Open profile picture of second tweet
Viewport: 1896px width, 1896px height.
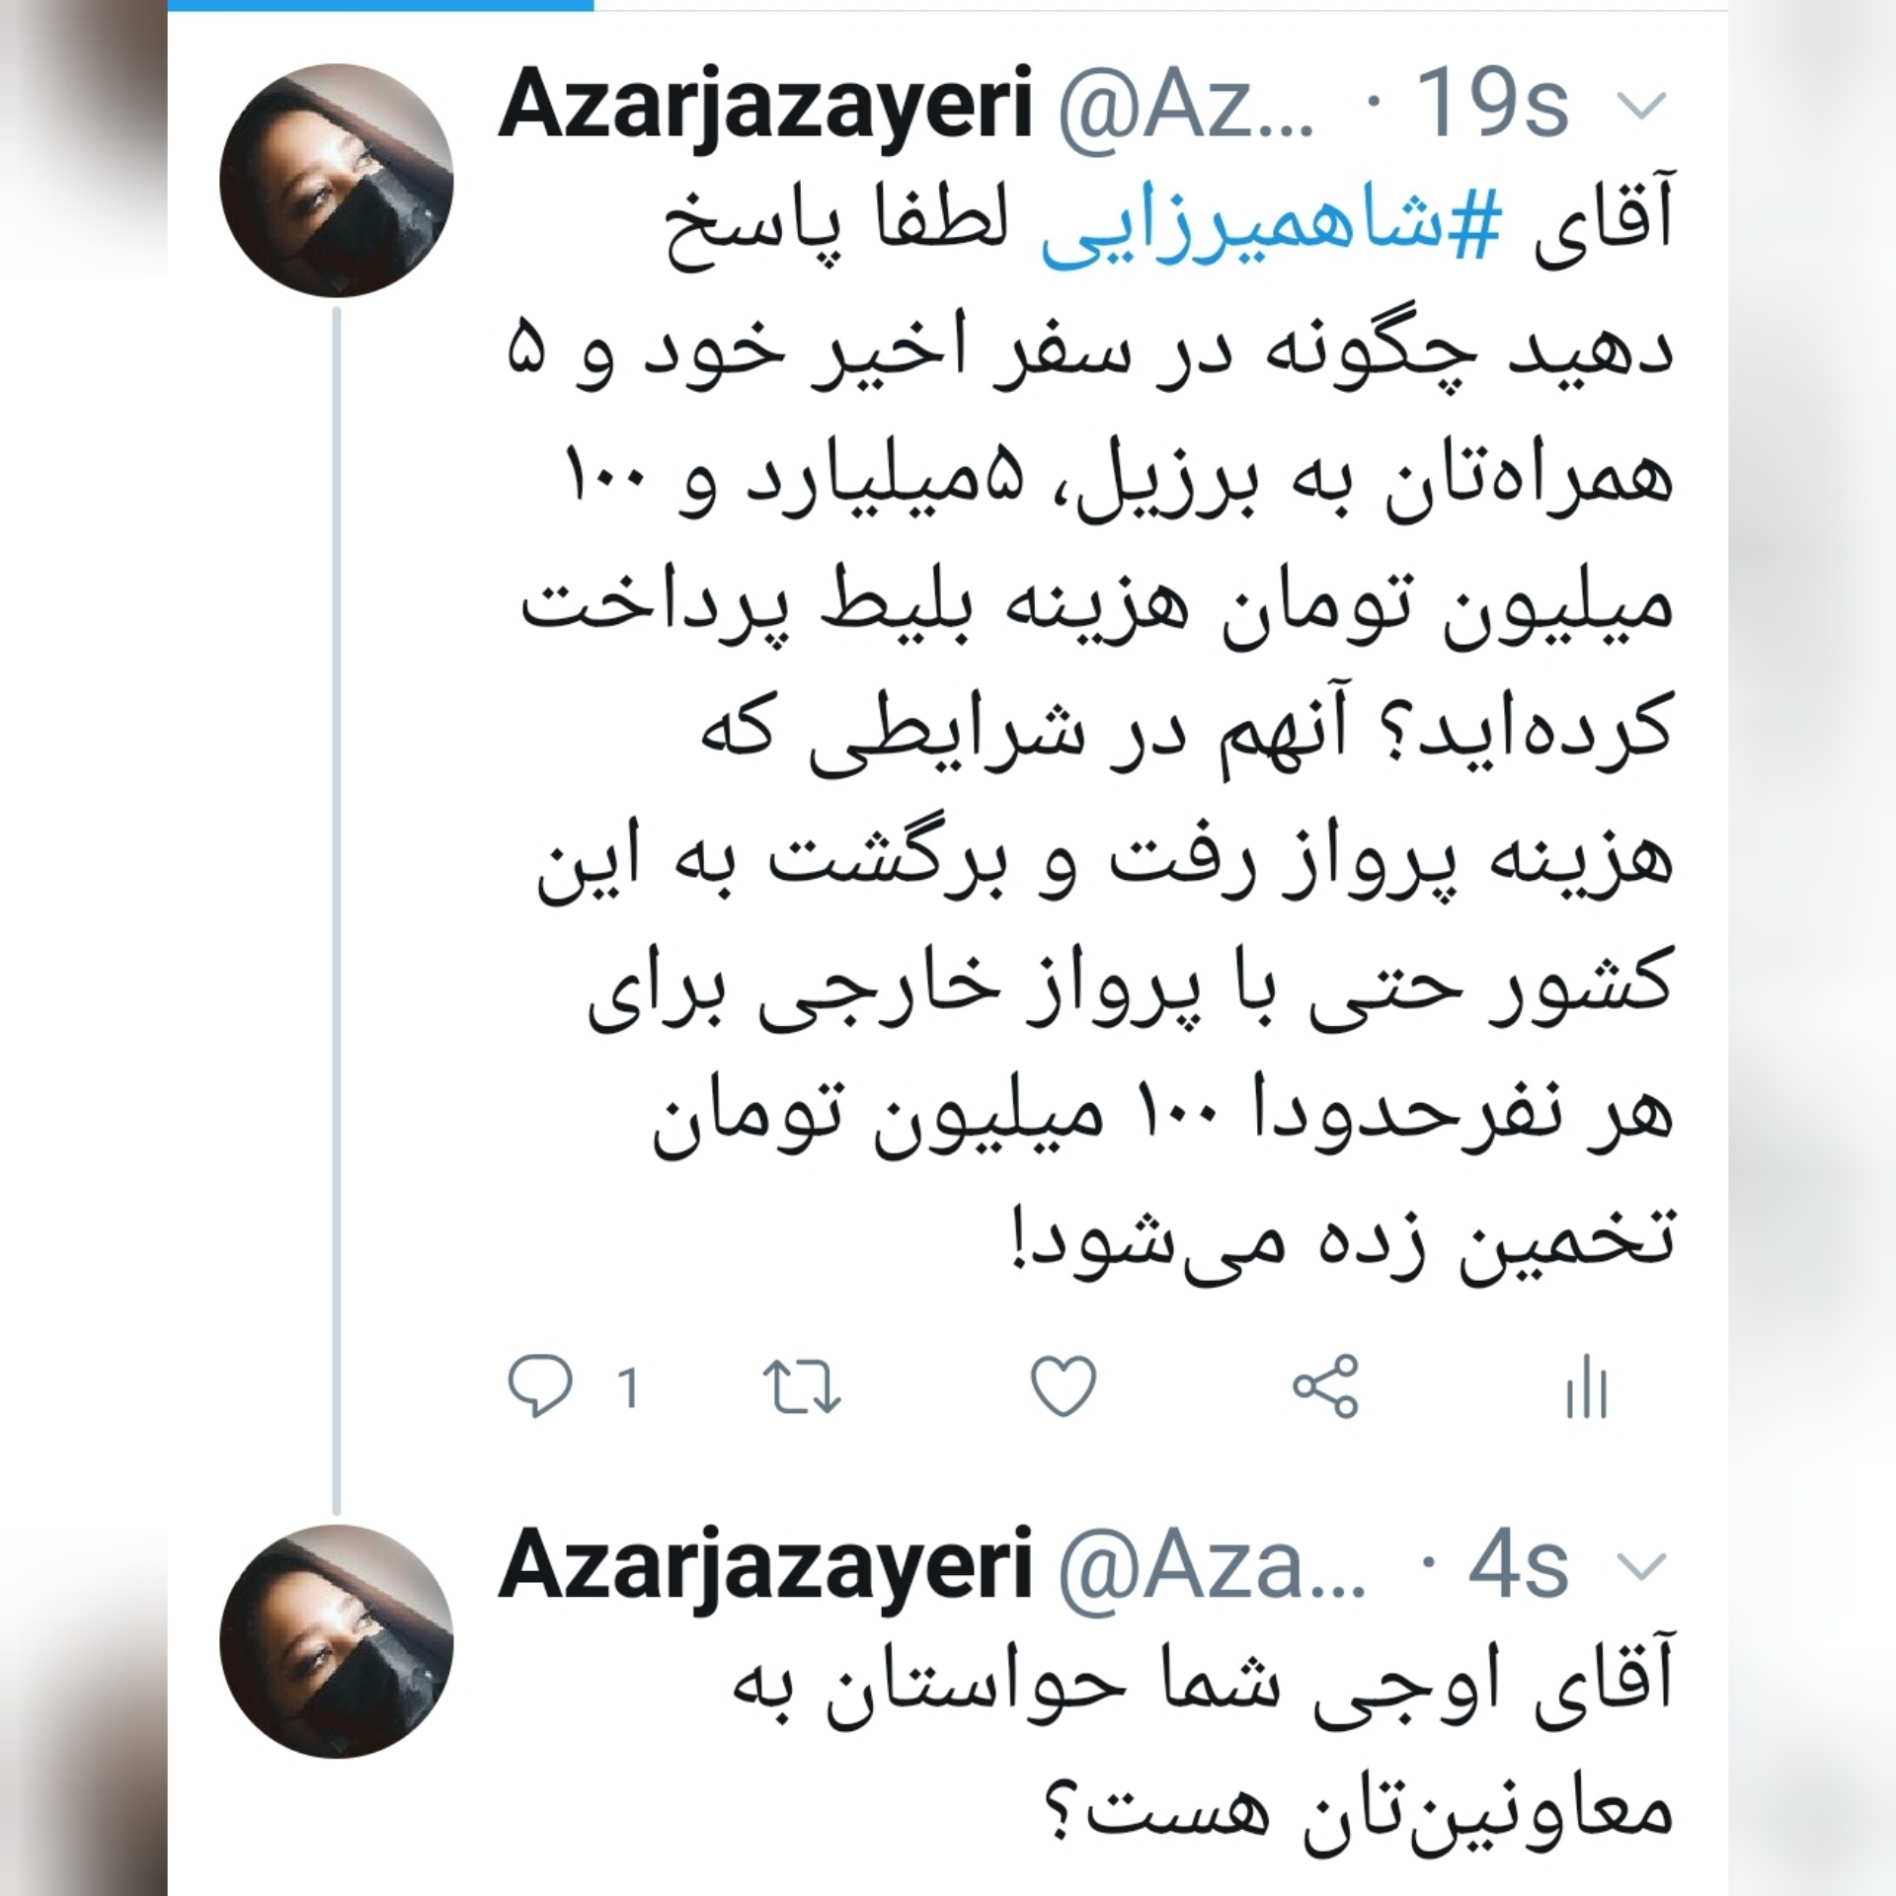tap(337, 1641)
